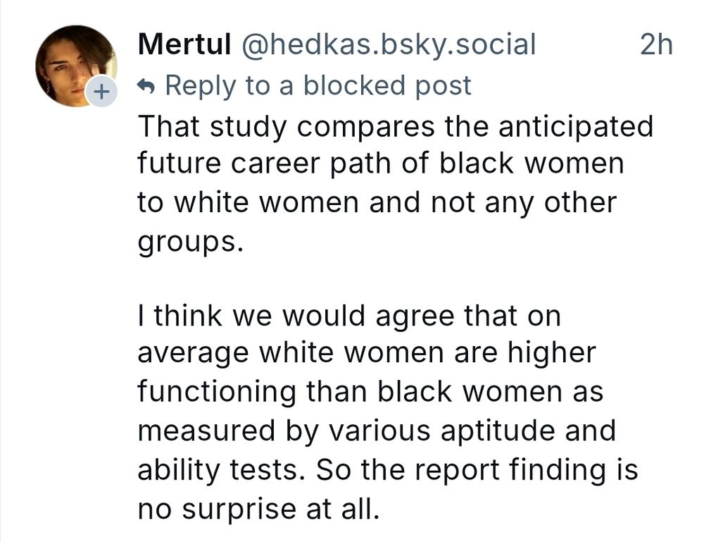Click the line starting "That study compares"
This screenshot has width=704, height=542.
point(395,127)
